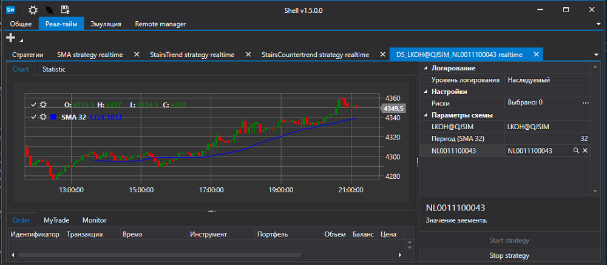This screenshot has height=265, width=607.
Task: Collapse the Логирование section
Action: (426, 69)
